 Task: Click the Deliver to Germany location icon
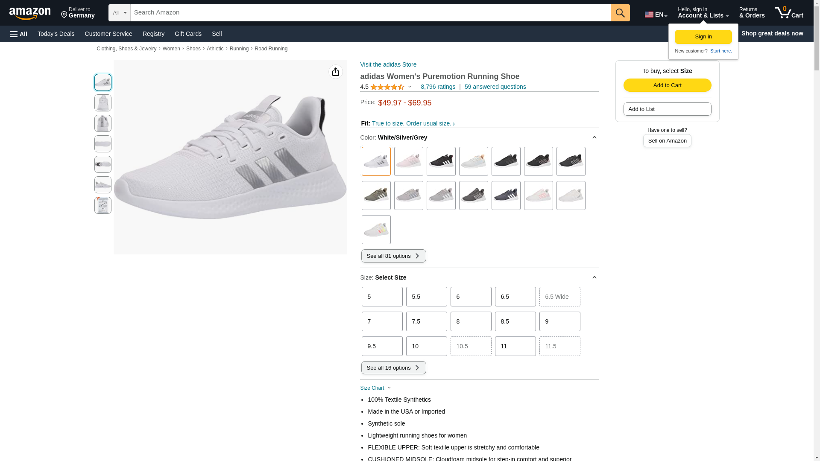pyautogui.click(x=64, y=15)
